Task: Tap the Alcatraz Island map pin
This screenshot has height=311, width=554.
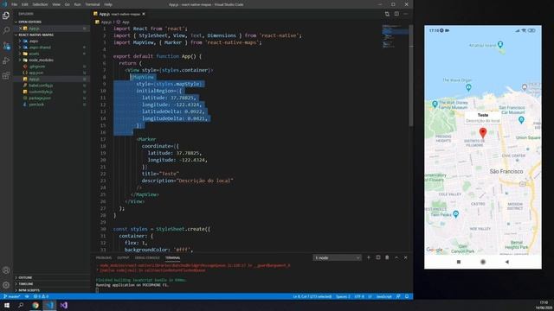Action: (x=500, y=44)
